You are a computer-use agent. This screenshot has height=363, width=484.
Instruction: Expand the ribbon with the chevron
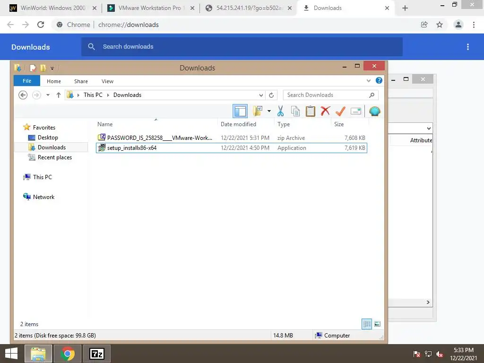click(x=369, y=80)
